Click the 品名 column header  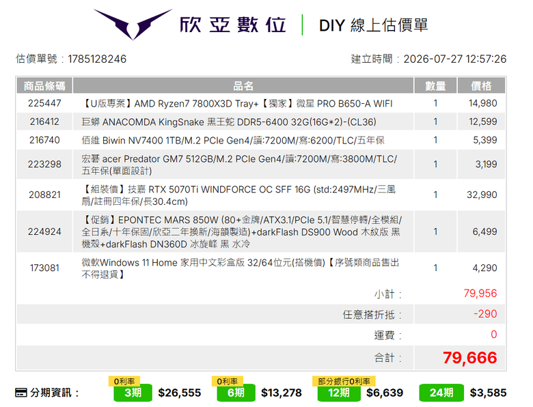pos(243,86)
